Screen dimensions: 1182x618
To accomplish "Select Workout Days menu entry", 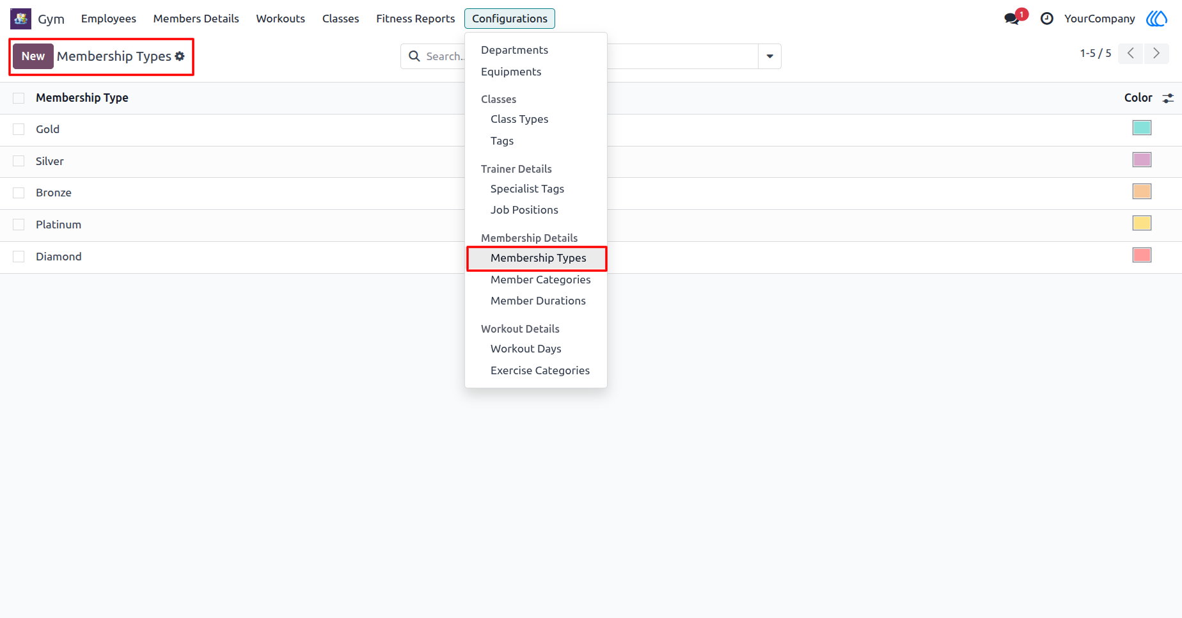I will (x=536, y=349).
